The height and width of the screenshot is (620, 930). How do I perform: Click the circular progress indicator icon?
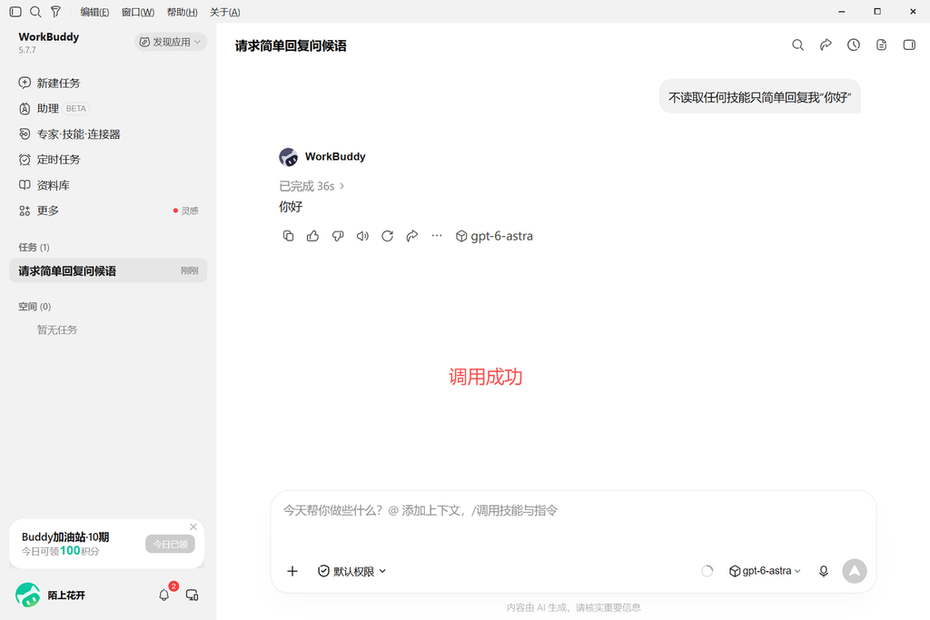point(707,571)
